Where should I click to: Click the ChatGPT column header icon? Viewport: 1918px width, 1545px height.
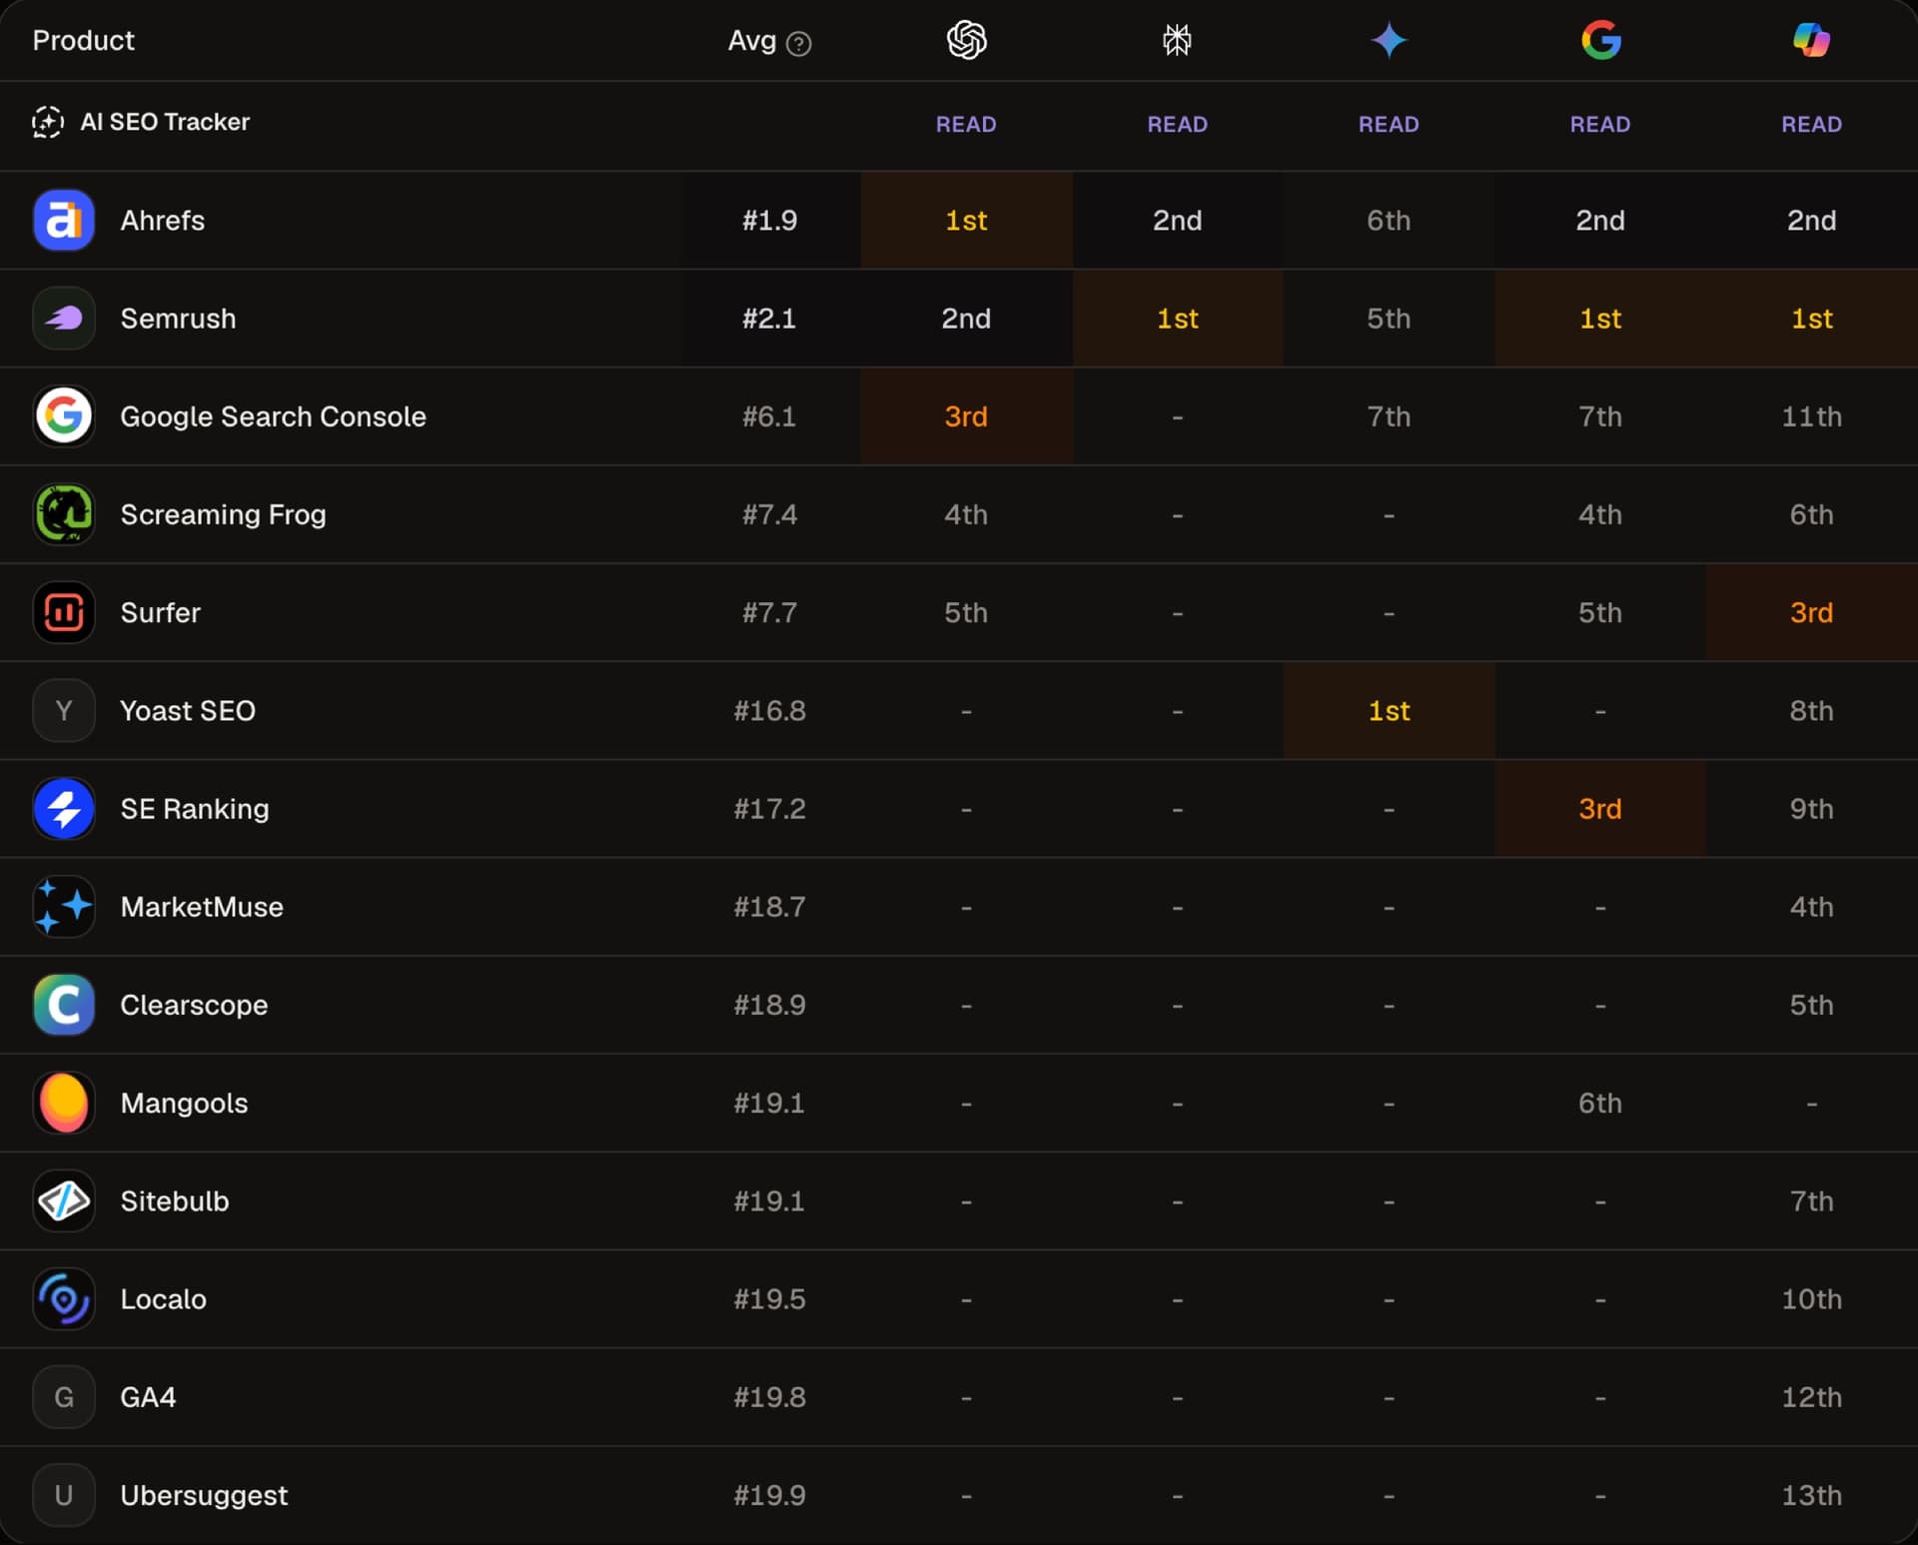pos(966,40)
